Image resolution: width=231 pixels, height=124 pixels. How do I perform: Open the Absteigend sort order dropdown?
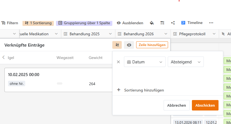(186, 62)
